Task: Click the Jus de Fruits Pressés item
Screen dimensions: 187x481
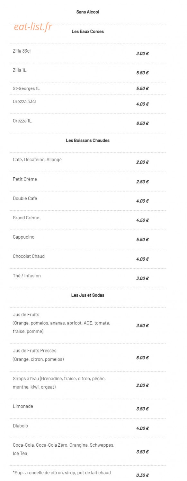Action: (x=38, y=355)
